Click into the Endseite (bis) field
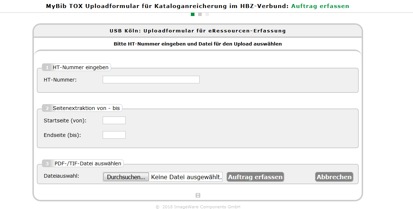The height and width of the screenshot is (209, 413). point(114,135)
